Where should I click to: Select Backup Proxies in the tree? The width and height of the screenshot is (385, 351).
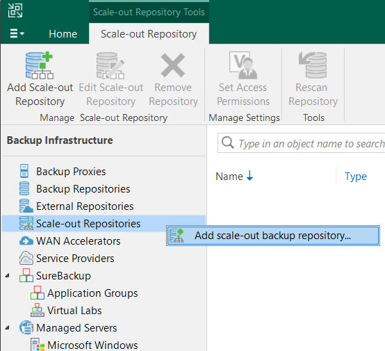pyautogui.click(x=71, y=172)
